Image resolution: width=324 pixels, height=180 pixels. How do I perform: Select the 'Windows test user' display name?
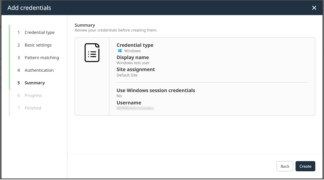pyautogui.click(x=133, y=63)
